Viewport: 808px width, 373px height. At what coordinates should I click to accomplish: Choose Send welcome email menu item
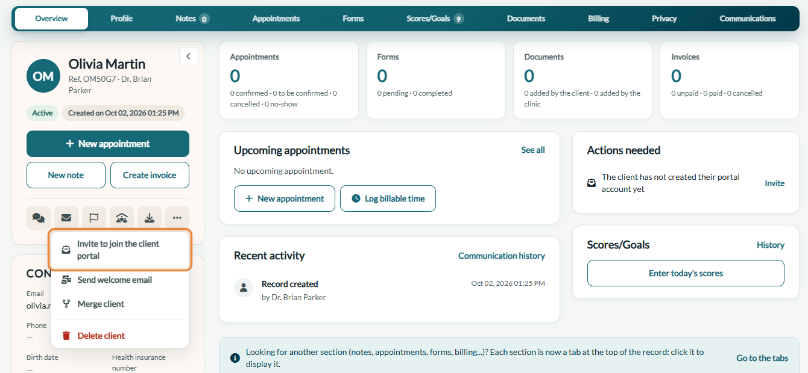pyautogui.click(x=120, y=280)
